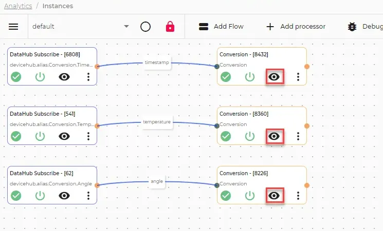
Task: Select the DataHub Subscribe - [62] title
Action: tap(42, 173)
